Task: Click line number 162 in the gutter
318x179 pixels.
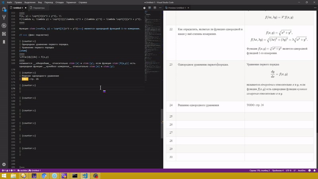Action: coord(13,41)
